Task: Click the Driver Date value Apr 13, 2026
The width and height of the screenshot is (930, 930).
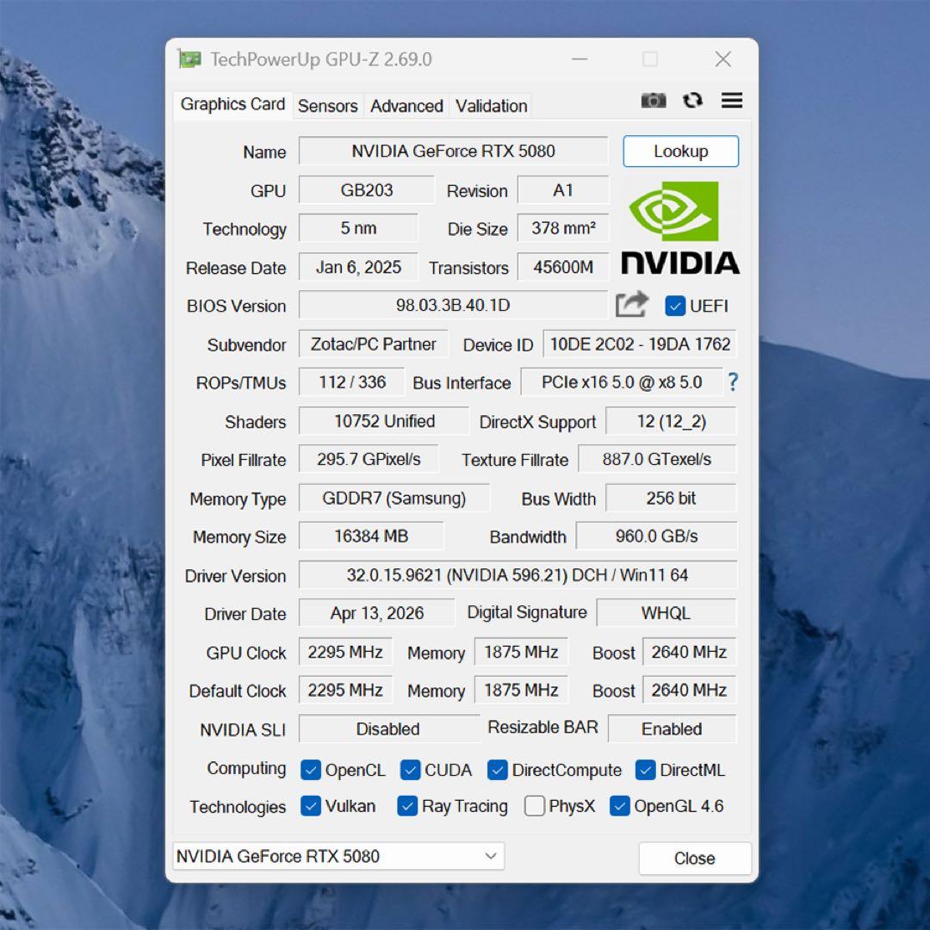Action: point(376,613)
